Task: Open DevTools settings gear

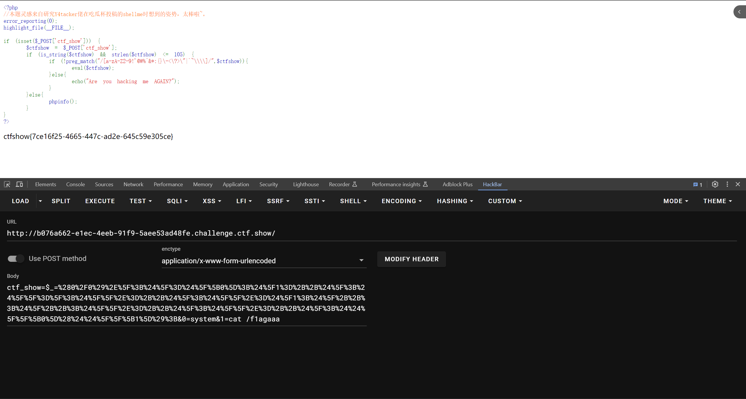Action: 715,184
